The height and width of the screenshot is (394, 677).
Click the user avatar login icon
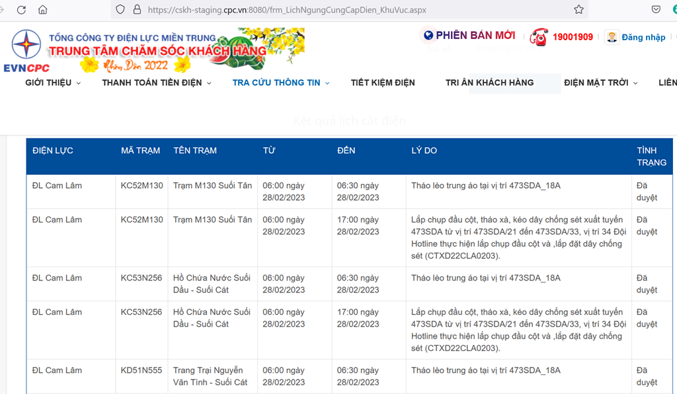point(612,37)
